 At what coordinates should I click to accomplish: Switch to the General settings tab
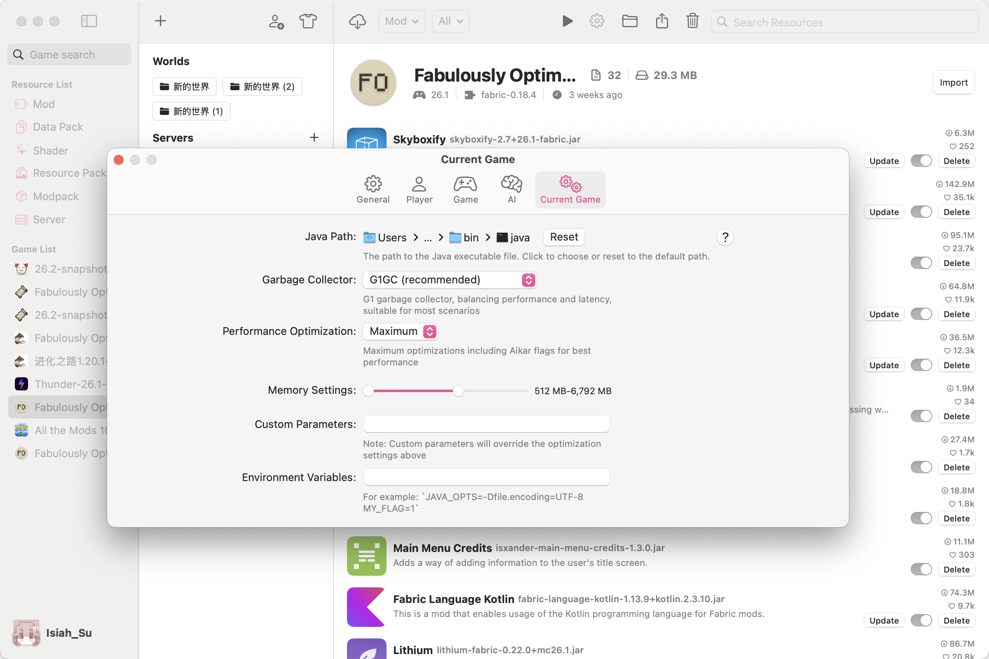(x=373, y=189)
